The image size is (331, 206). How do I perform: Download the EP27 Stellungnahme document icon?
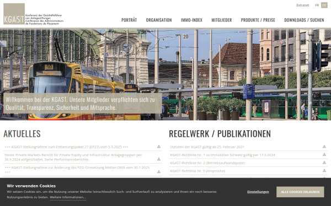click(x=159, y=147)
